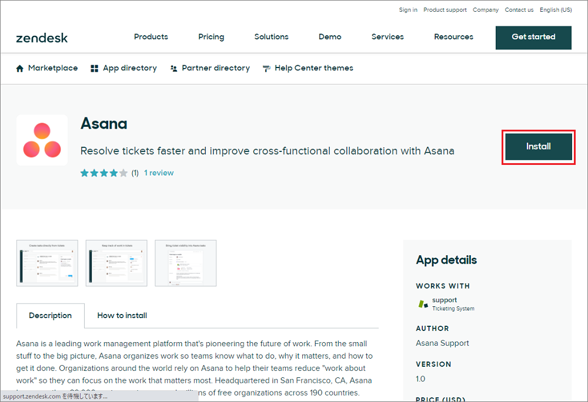Screen dimensions: 588x402
Task: Click the VERSION label
Action: pos(433,364)
